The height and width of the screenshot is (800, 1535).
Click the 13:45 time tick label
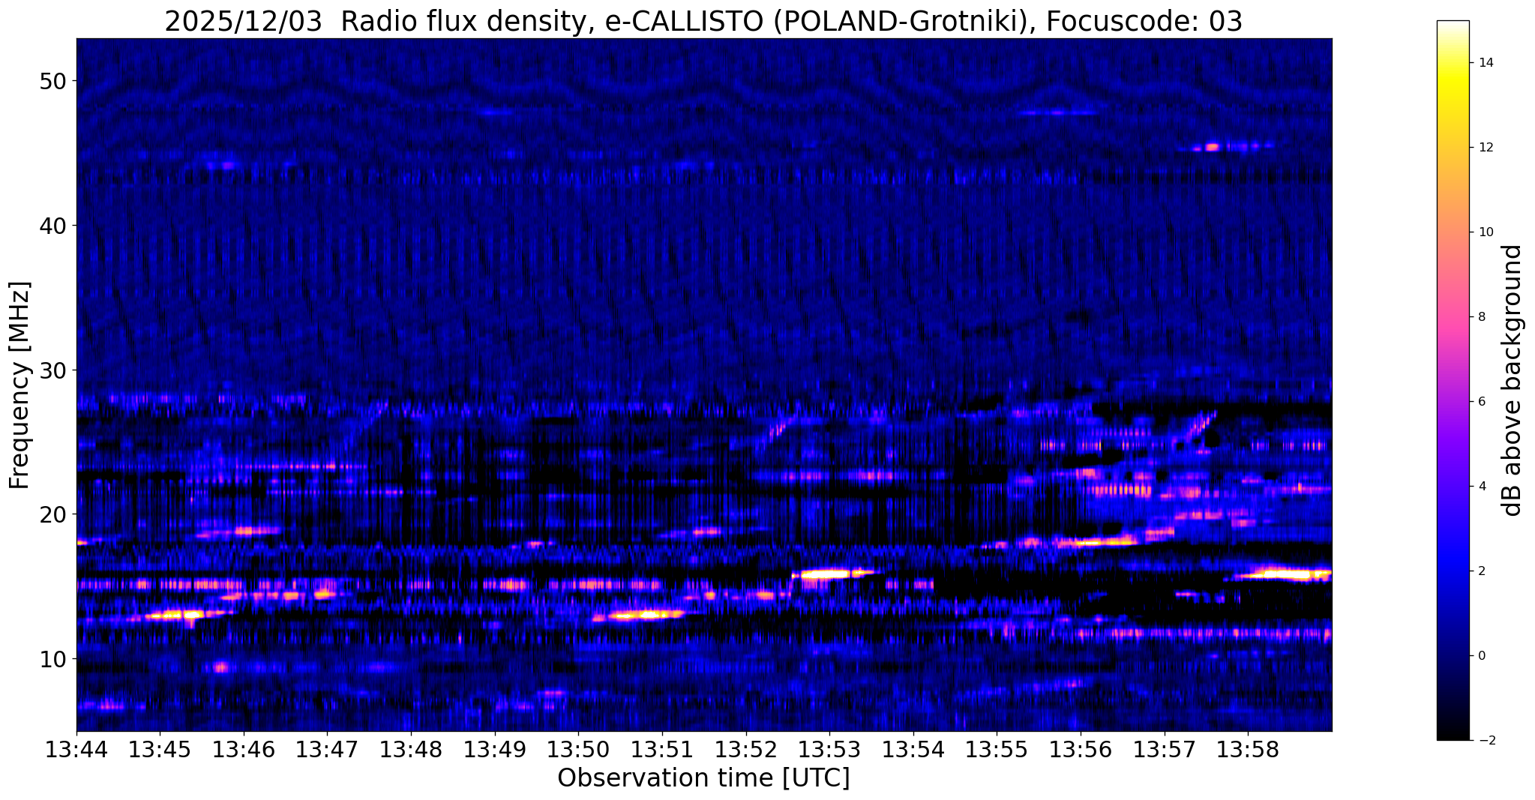[x=160, y=750]
